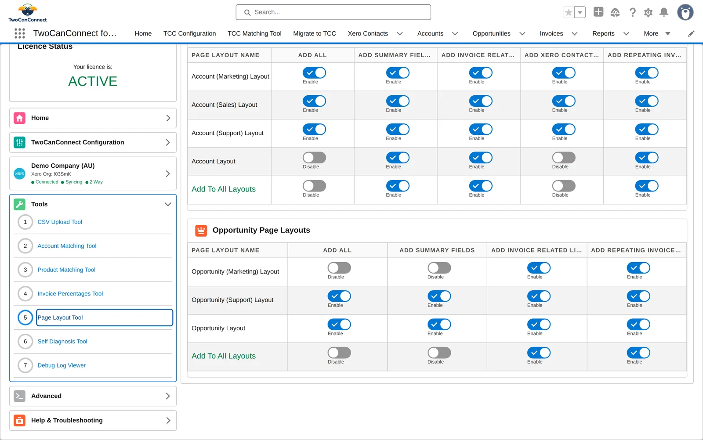This screenshot has width=703, height=440.
Task: Open the Self Diagnosis Tool link
Action: pos(62,342)
